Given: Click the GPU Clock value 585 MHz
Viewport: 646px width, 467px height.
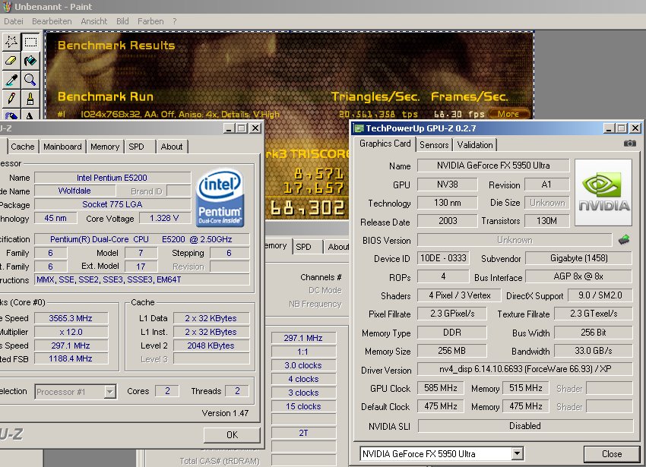Looking at the screenshot, I should [x=440, y=388].
